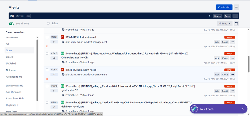The image size is (250, 116).
Task: Close alert #17610 with Close button
Action: pyautogui.click(x=225, y=91)
